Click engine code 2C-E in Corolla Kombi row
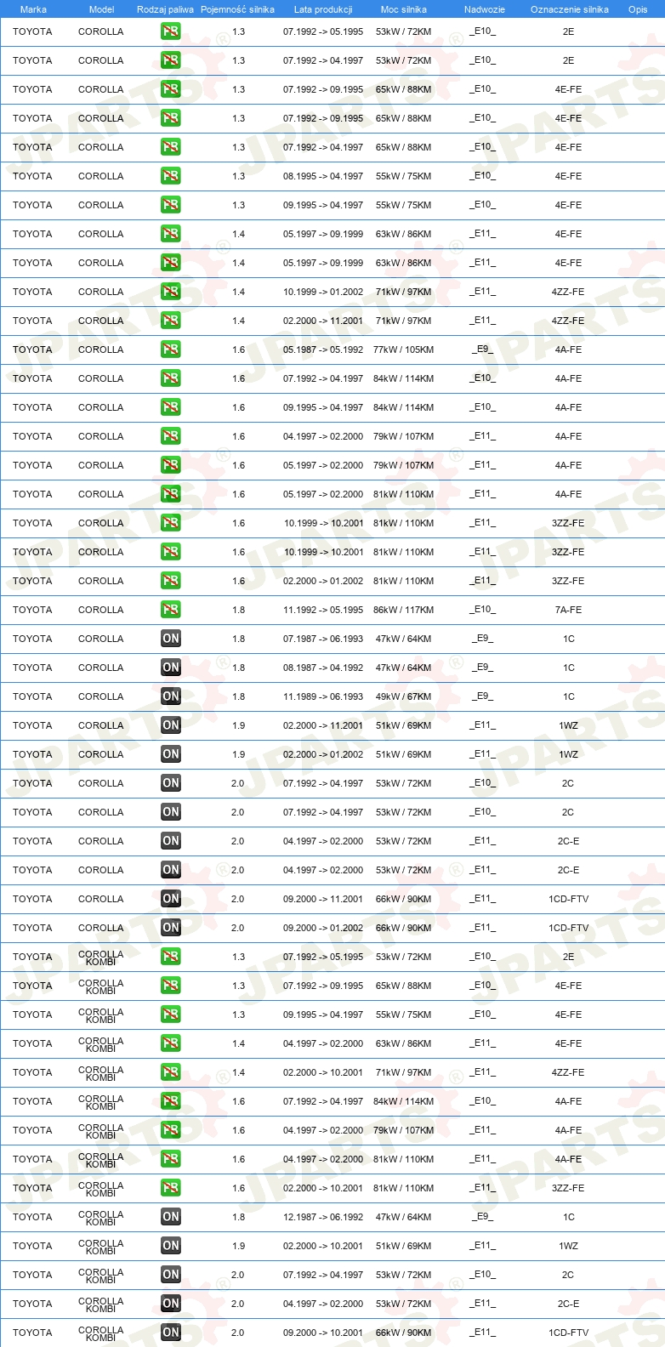 pos(568,1304)
